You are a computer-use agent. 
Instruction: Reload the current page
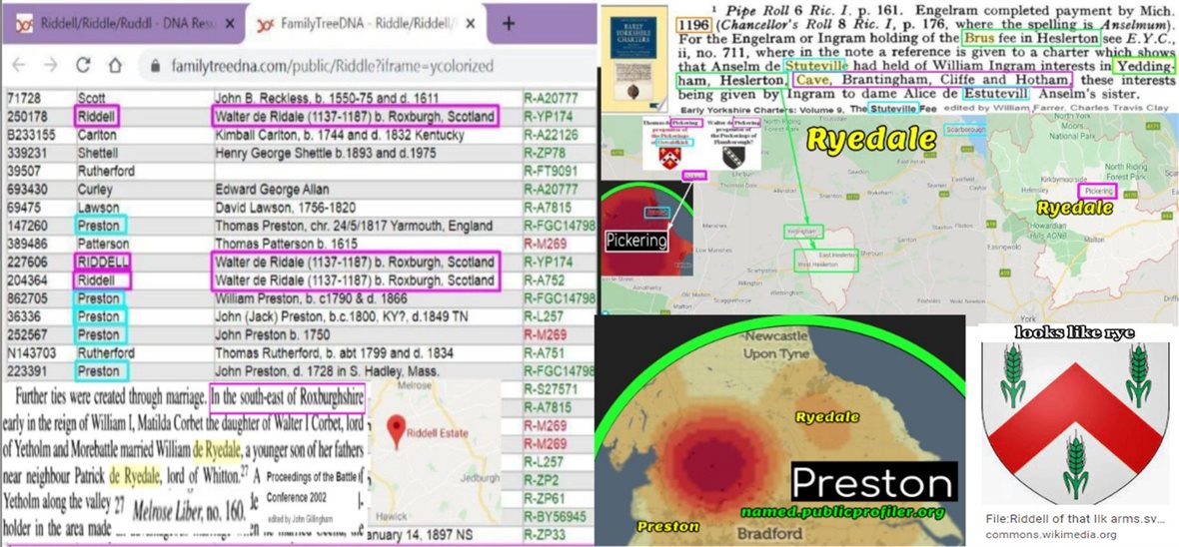pyautogui.click(x=83, y=65)
